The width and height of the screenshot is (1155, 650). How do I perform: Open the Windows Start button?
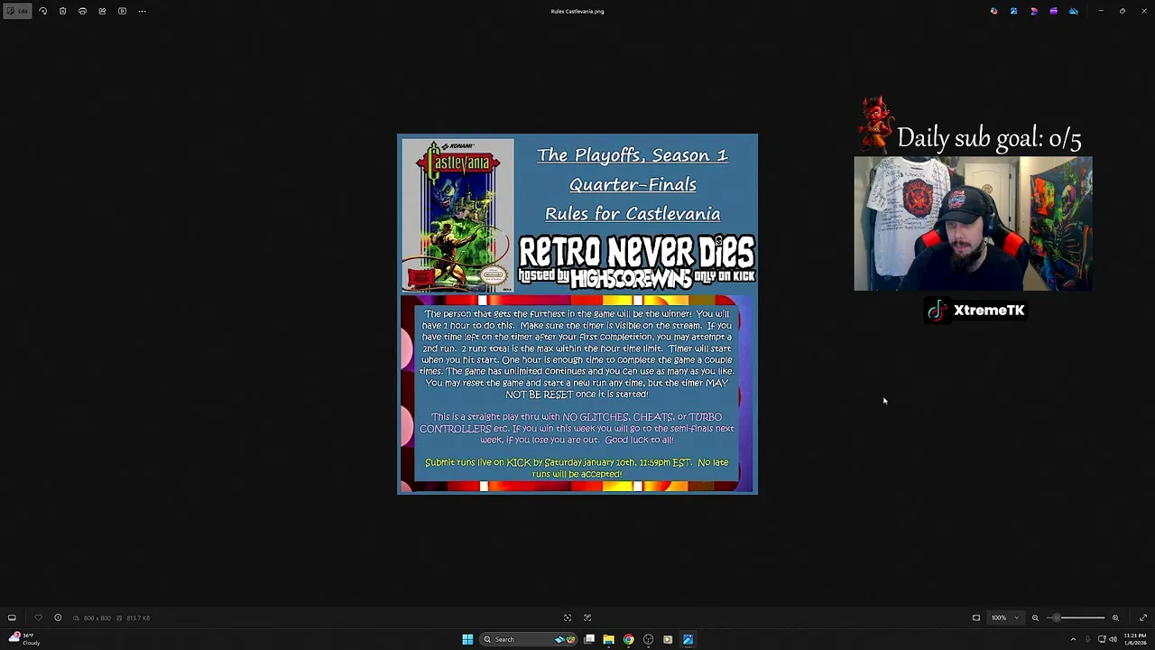[x=467, y=639]
